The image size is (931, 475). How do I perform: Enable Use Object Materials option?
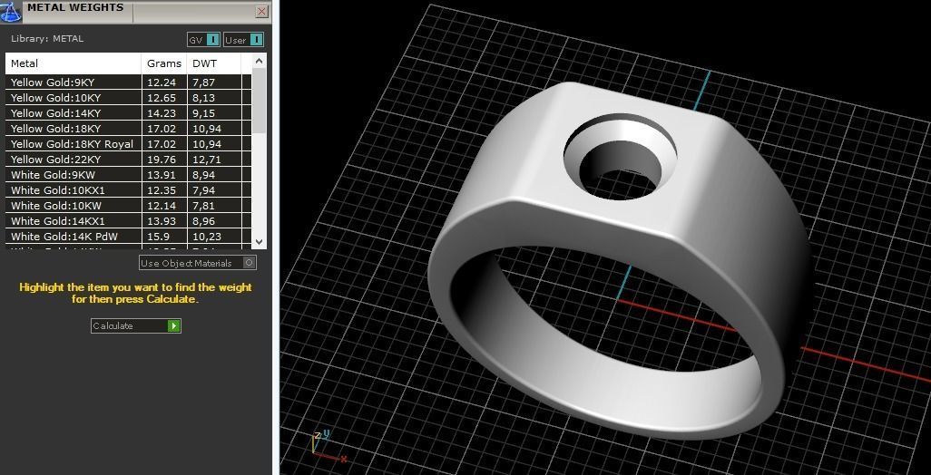pos(198,263)
